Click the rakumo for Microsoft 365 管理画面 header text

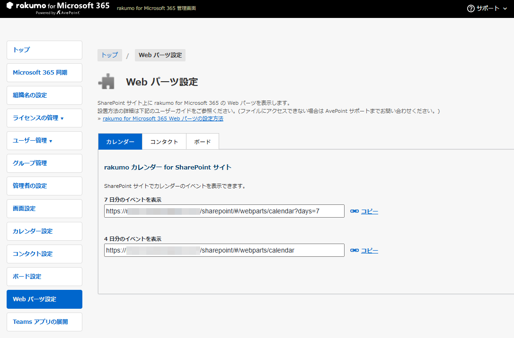click(x=156, y=8)
